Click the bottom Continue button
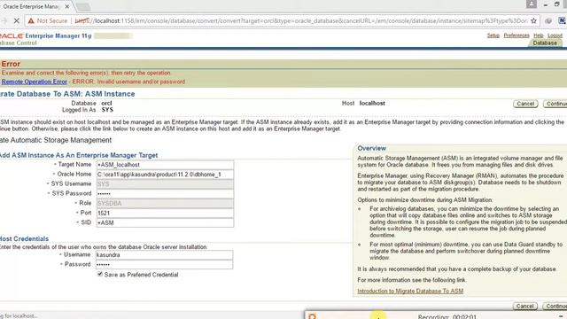This screenshot has width=567, height=319. point(555,306)
